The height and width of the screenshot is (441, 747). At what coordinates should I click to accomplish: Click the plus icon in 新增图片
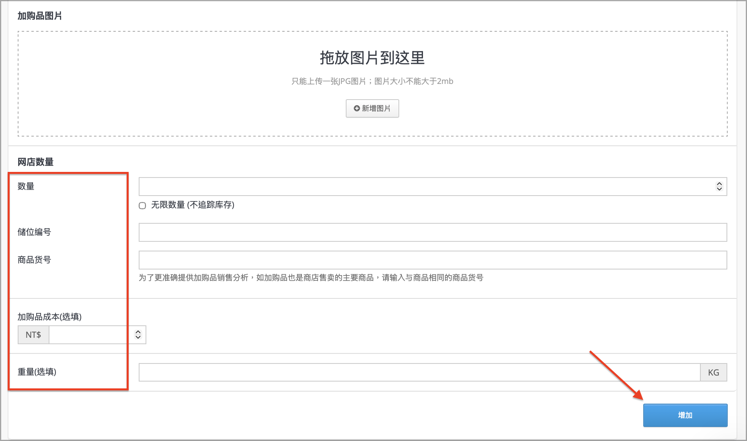[x=357, y=108]
